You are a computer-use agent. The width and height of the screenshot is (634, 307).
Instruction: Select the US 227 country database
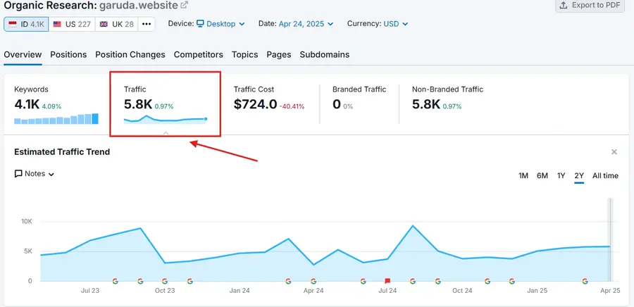click(72, 24)
